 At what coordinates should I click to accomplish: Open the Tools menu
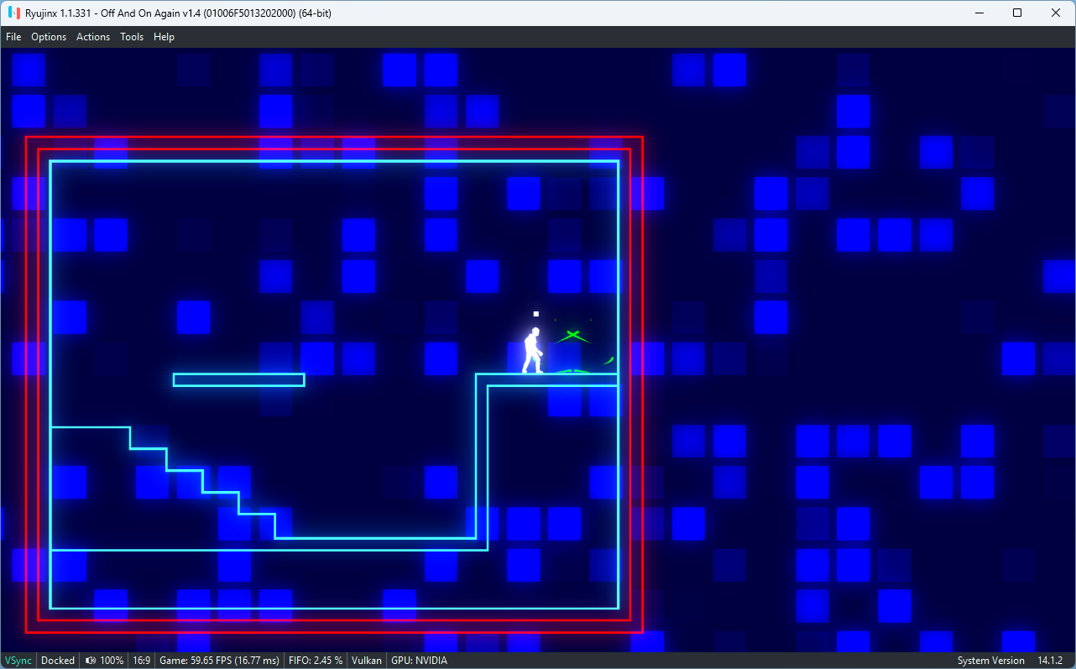(132, 37)
